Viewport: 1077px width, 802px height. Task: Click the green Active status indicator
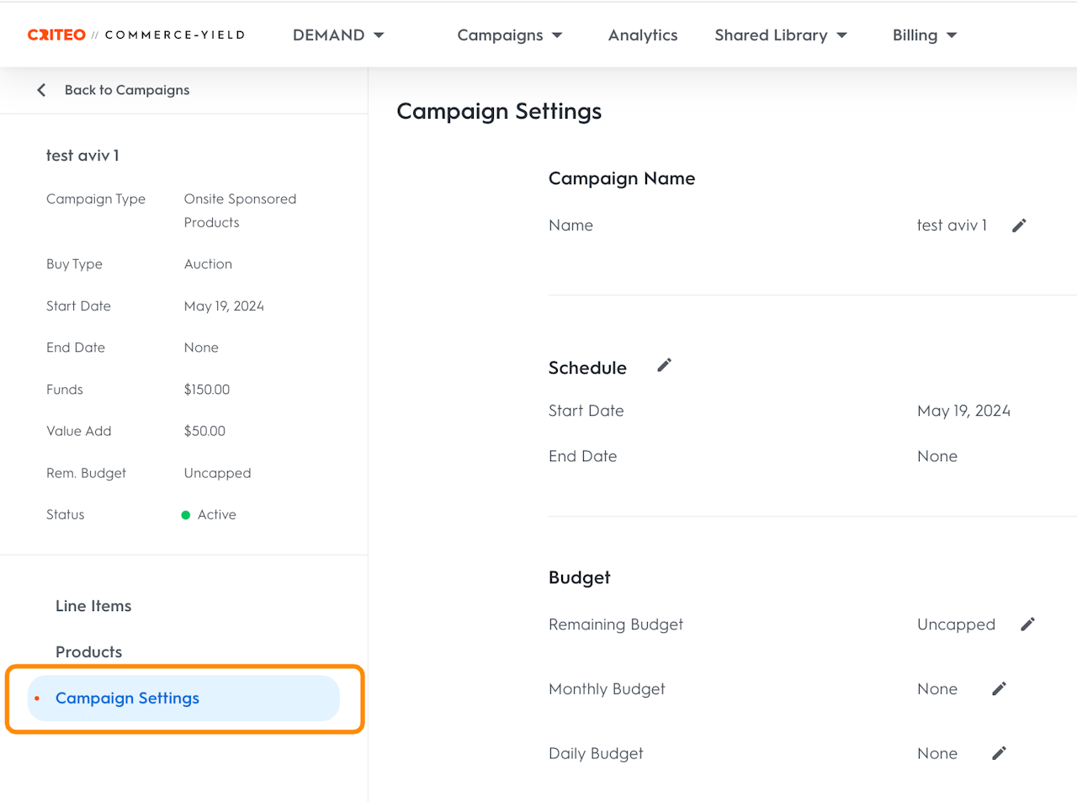[x=186, y=515]
